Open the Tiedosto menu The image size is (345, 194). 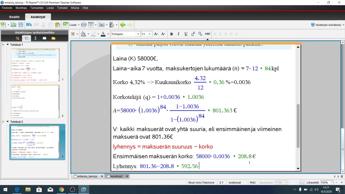(x=7, y=8)
